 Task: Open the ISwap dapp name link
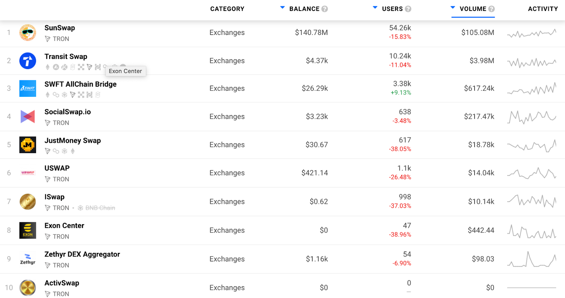pyautogui.click(x=54, y=197)
